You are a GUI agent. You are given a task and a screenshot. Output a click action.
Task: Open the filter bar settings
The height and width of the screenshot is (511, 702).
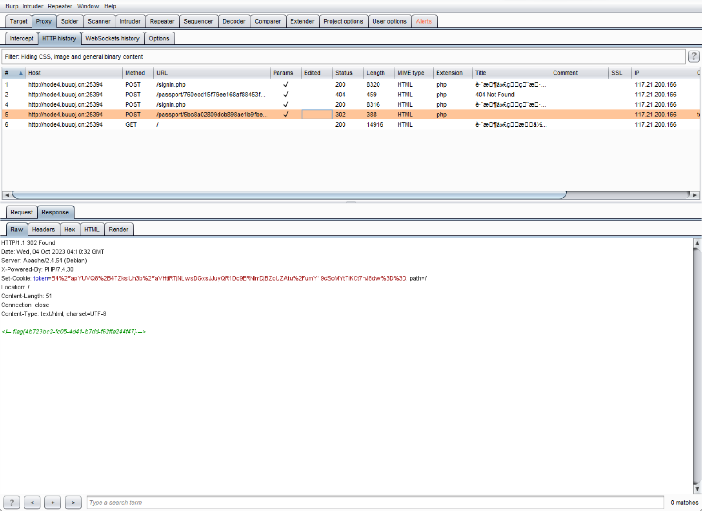point(342,57)
